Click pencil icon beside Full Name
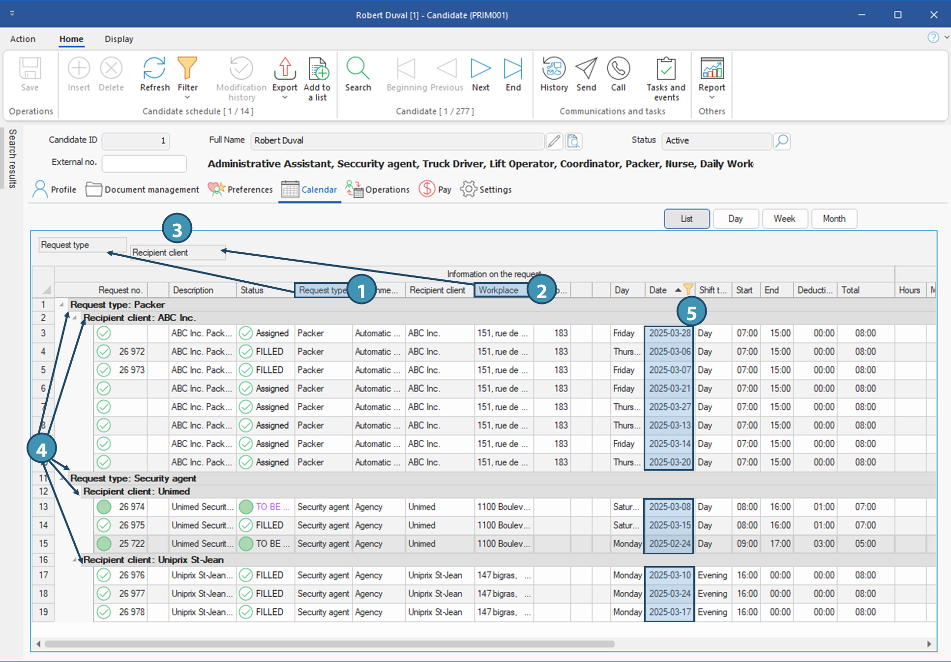The height and width of the screenshot is (662, 951). click(x=554, y=141)
